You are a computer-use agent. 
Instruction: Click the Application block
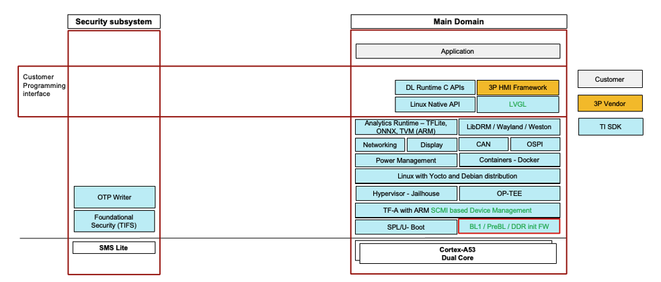[457, 51]
